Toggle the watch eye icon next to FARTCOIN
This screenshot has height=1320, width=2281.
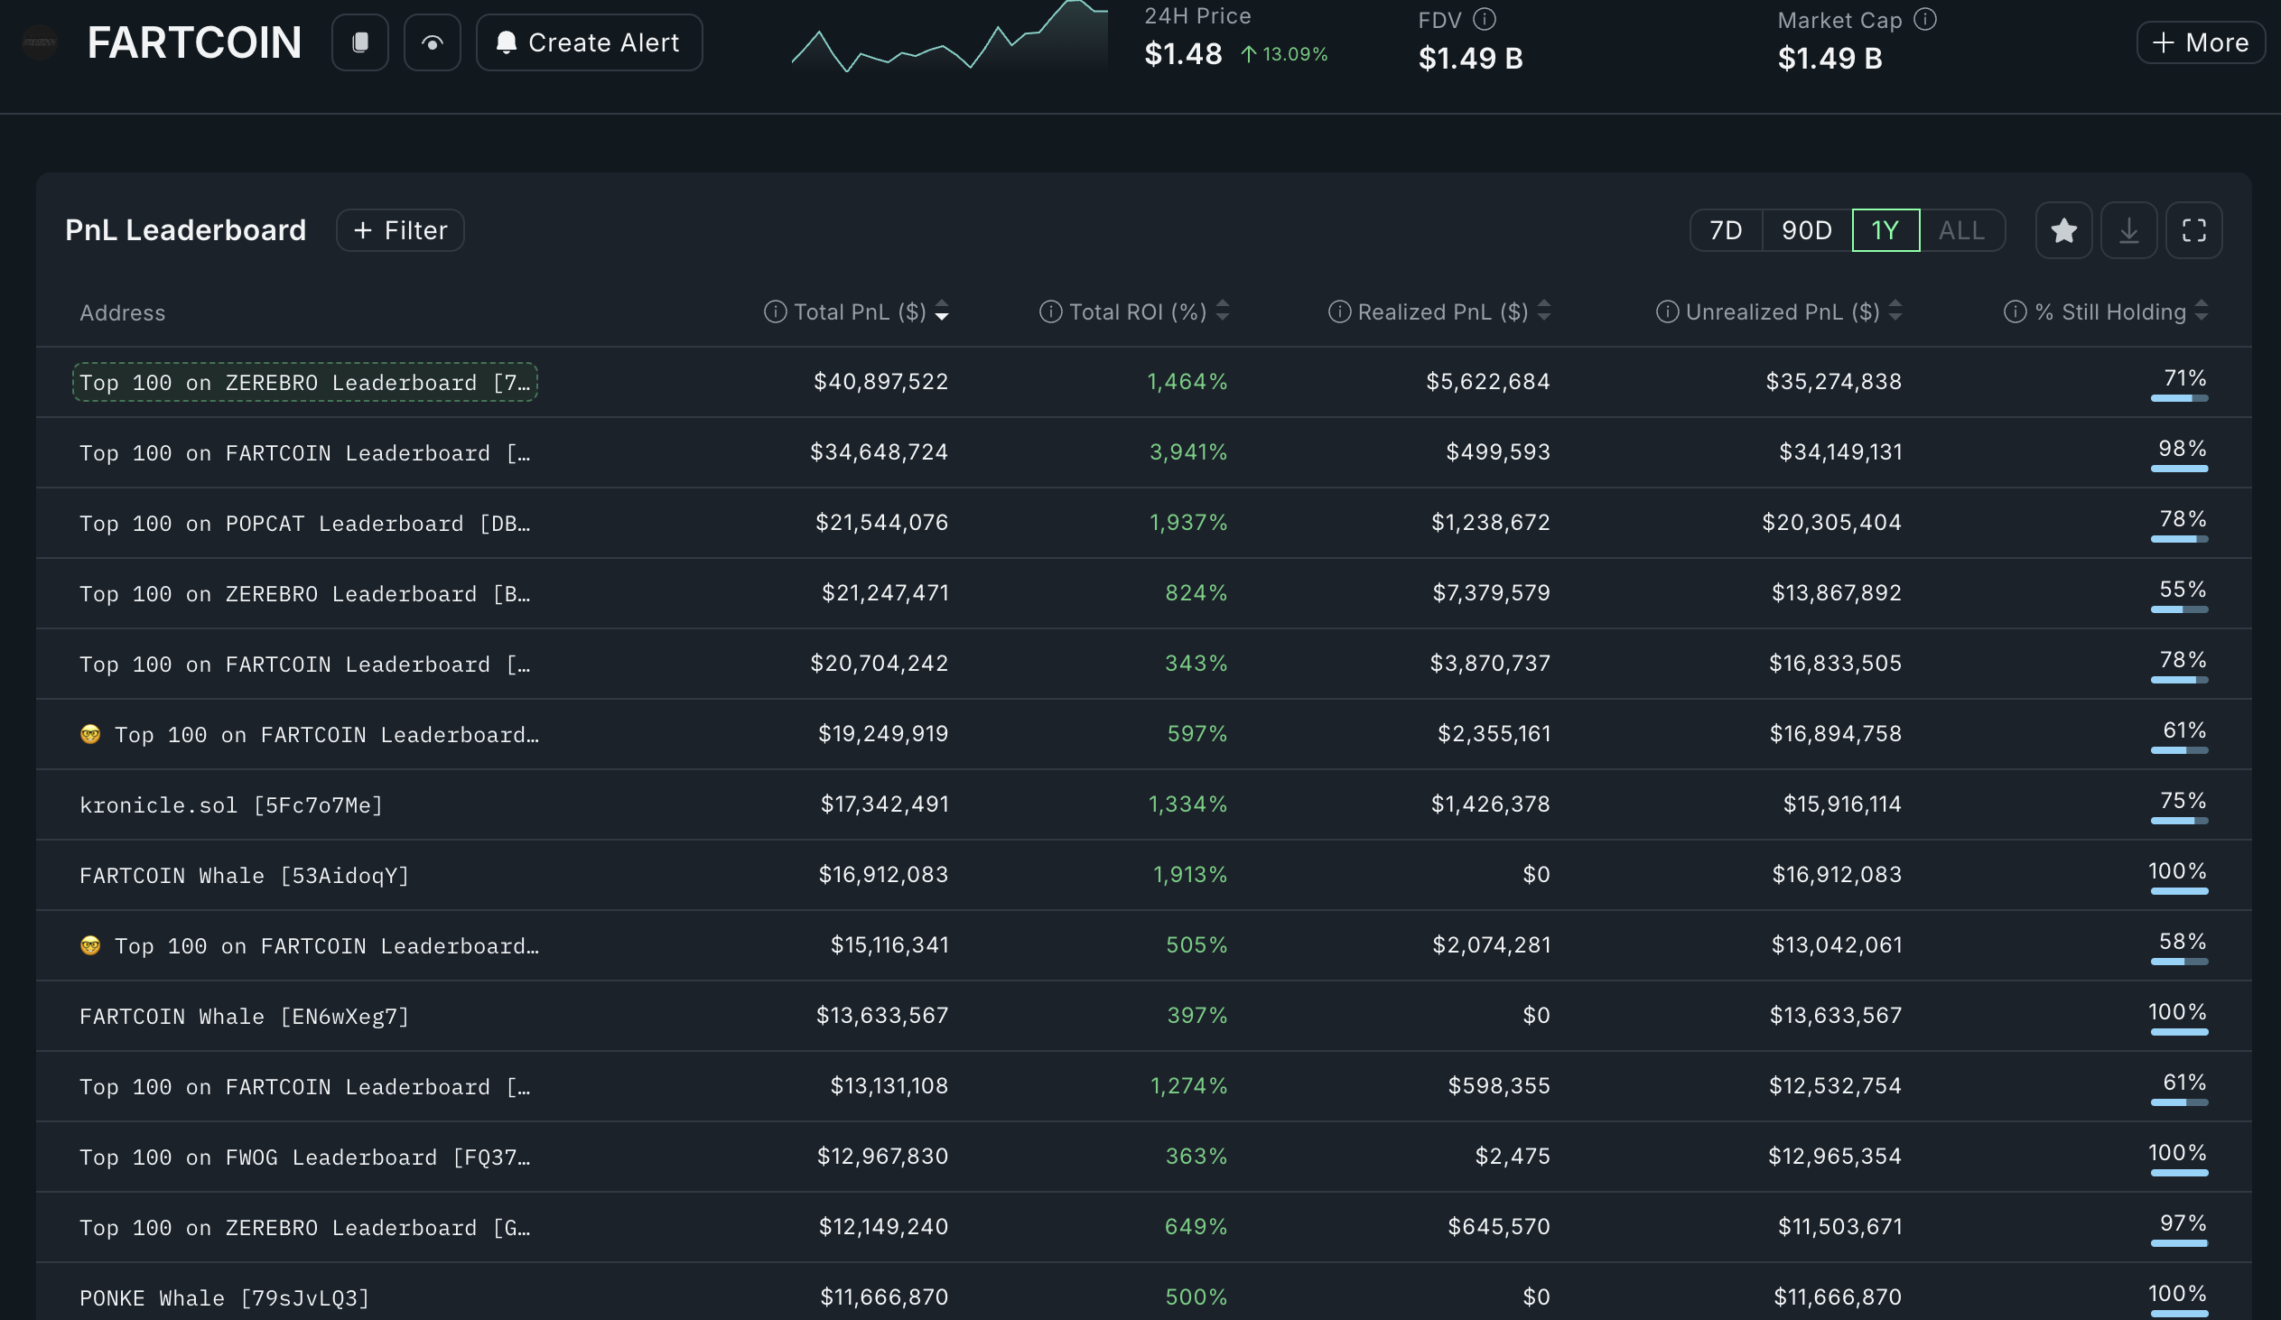tap(432, 42)
